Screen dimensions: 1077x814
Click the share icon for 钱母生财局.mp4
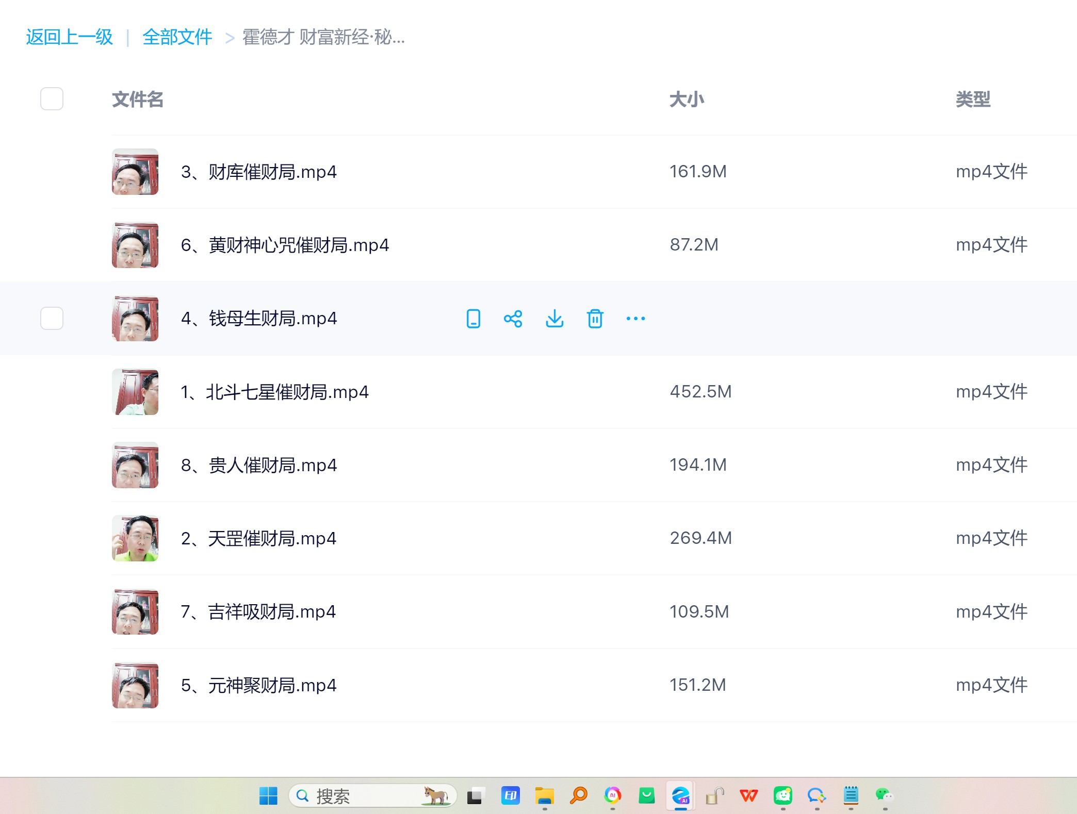513,319
